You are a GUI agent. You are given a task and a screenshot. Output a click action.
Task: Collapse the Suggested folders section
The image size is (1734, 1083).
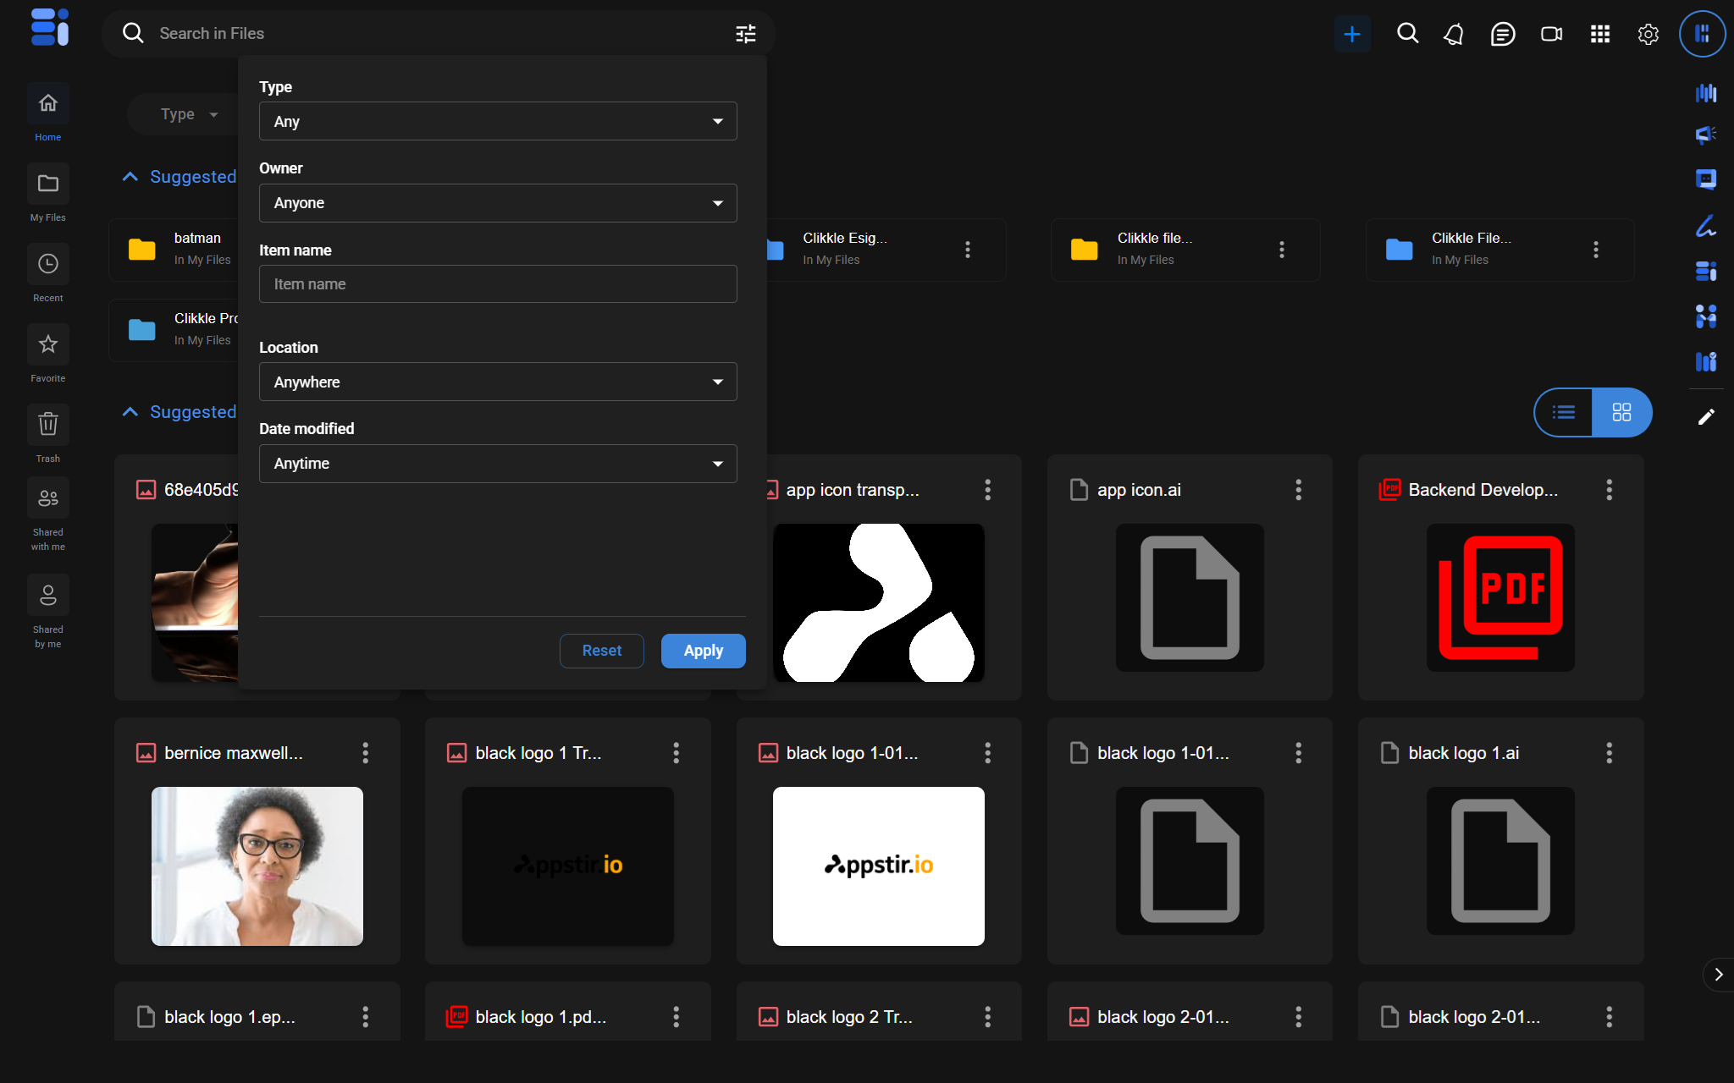click(x=130, y=177)
